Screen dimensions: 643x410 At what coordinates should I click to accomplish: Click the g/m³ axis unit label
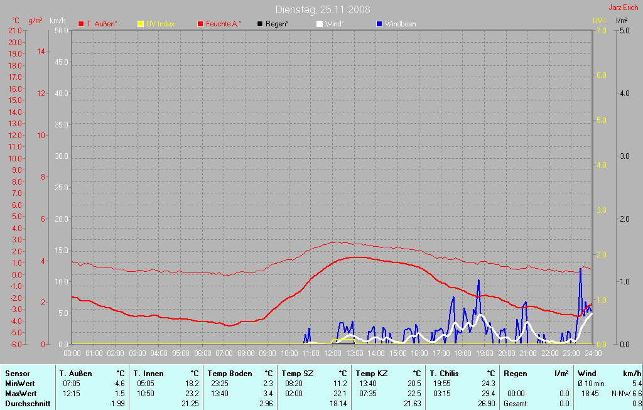click(x=35, y=21)
